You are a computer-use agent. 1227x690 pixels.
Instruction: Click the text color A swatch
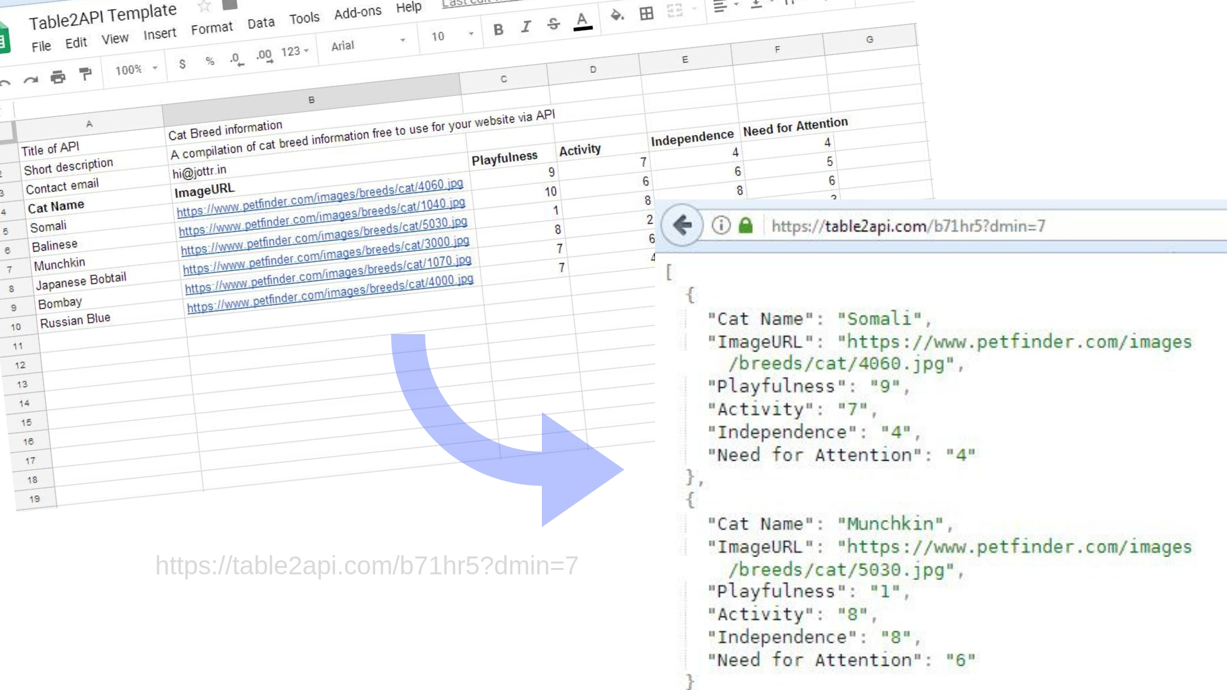tap(582, 21)
